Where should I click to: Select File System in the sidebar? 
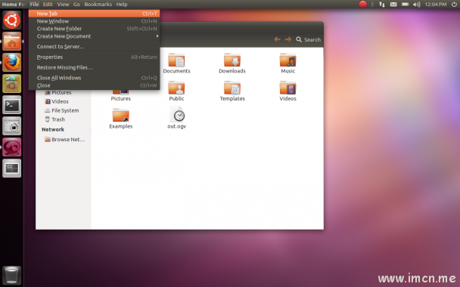tap(61, 110)
